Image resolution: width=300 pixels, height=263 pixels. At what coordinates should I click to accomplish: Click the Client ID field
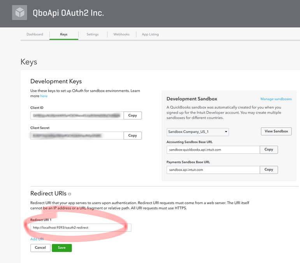click(x=77, y=115)
